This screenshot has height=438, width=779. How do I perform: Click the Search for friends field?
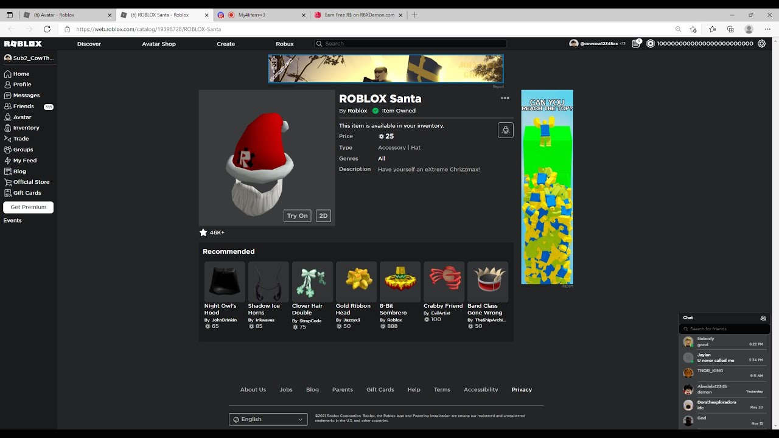click(724, 328)
